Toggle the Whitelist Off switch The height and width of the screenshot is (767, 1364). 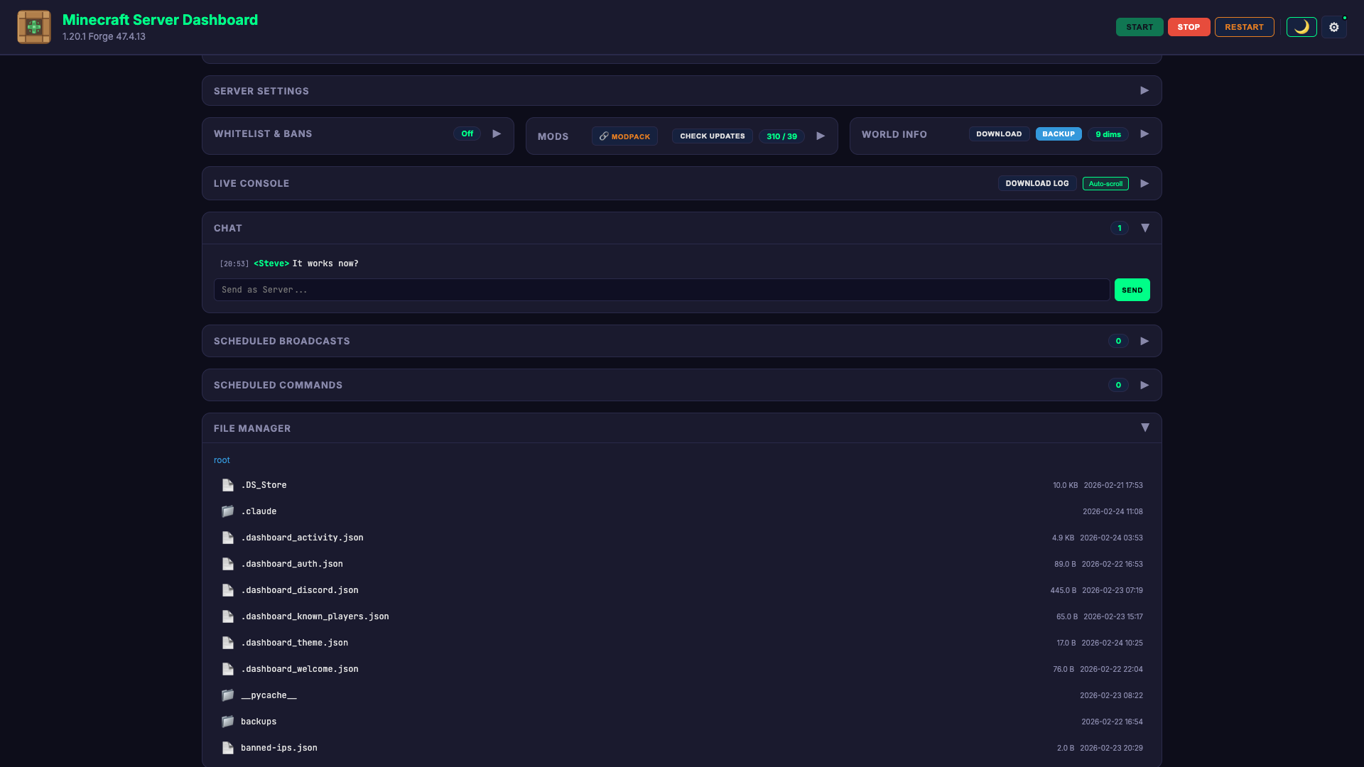click(x=467, y=133)
